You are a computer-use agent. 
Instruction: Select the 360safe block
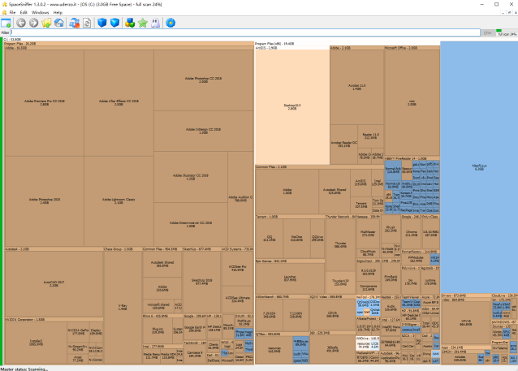click(x=332, y=349)
